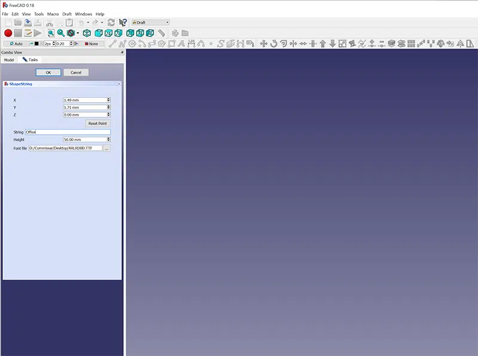Select the Draft Arc tool
The image size is (478, 356).
coord(142,44)
